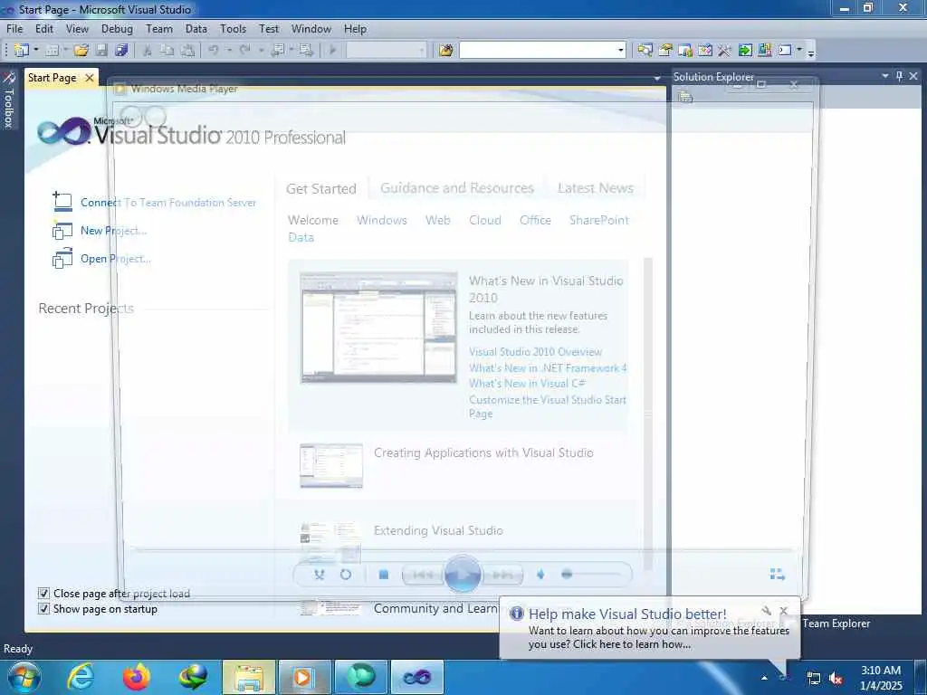Click the Navigate Forward toolbar icon
Screen dimensions: 927x695
click(306, 51)
